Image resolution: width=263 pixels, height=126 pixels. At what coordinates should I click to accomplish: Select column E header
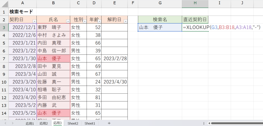114,4
